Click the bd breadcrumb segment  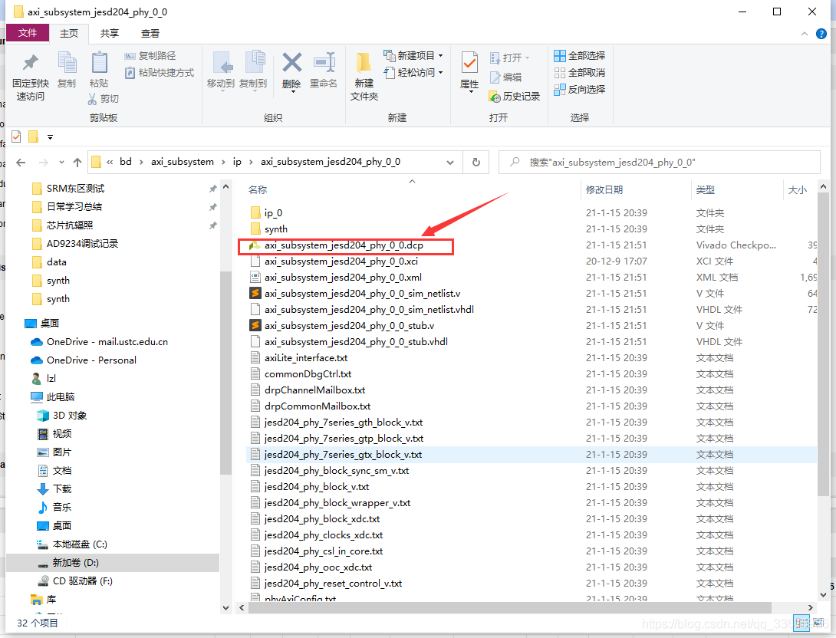[x=126, y=162]
